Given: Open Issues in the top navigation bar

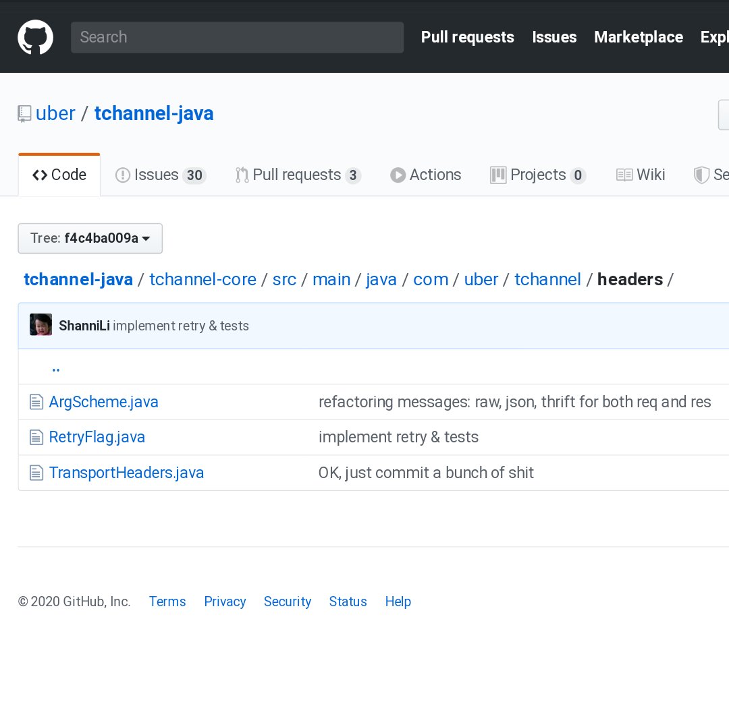Looking at the screenshot, I should tap(554, 37).
